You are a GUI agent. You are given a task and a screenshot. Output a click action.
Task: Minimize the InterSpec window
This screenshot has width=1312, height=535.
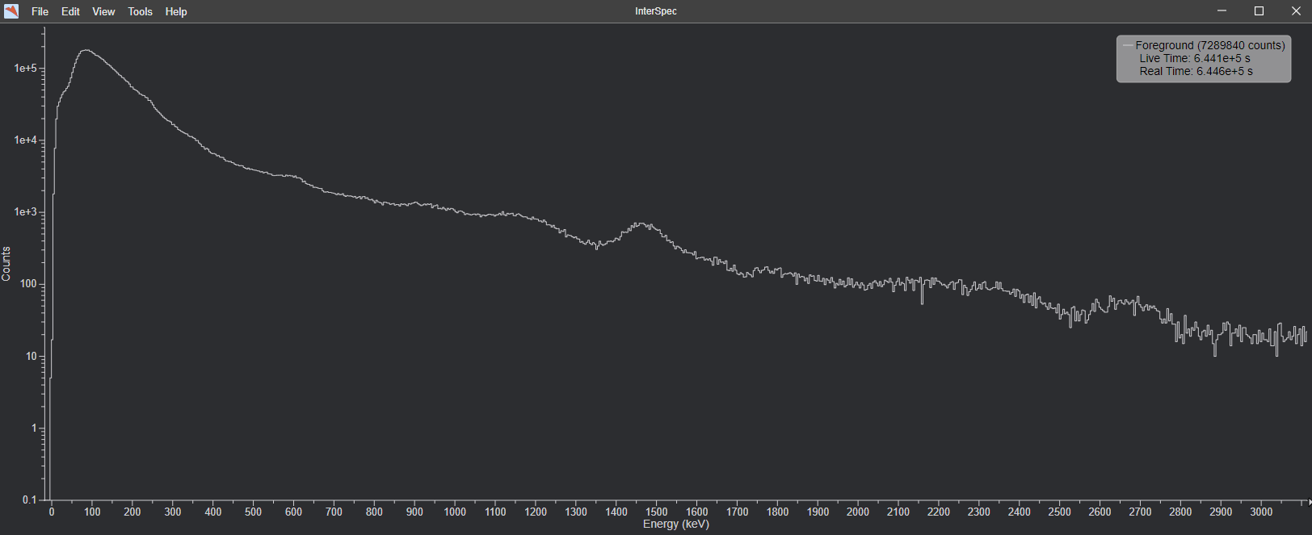[1222, 11]
